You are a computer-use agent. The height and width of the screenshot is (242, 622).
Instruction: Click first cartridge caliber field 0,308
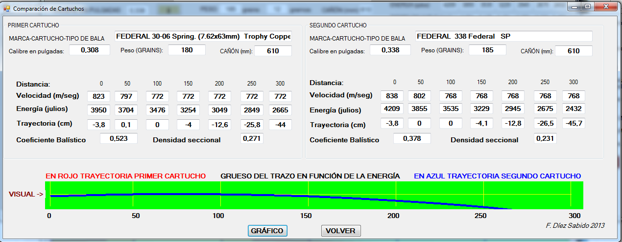[x=89, y=50]
